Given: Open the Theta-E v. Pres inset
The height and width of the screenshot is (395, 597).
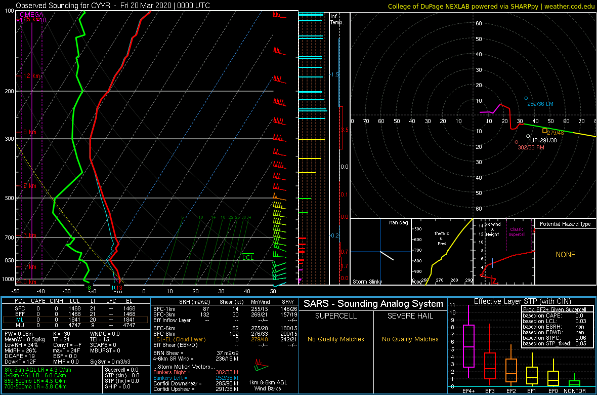Looking at the screenshot, I should pos(442,252).
